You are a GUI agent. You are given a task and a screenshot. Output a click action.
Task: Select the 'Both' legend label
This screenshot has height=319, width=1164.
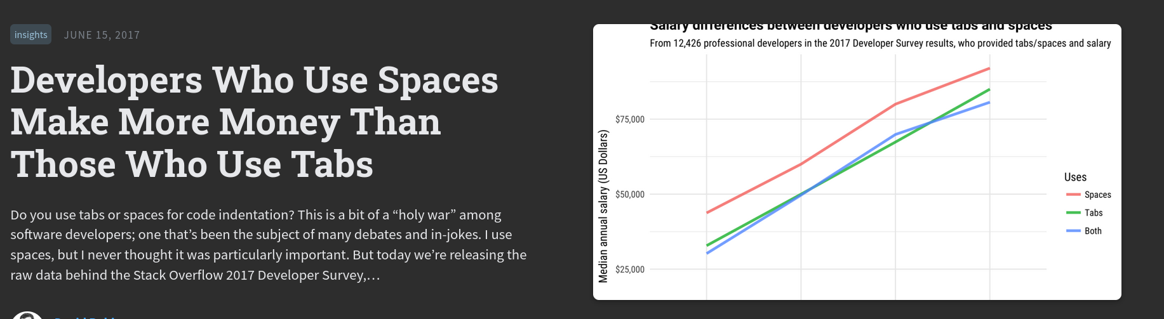click(x=1093, y=231)
